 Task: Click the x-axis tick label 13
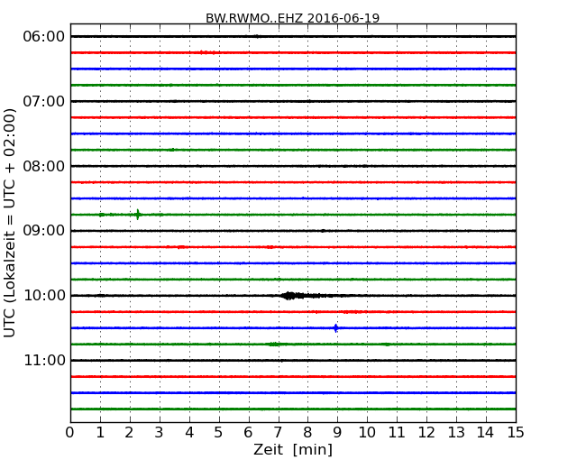click(456, 432)
